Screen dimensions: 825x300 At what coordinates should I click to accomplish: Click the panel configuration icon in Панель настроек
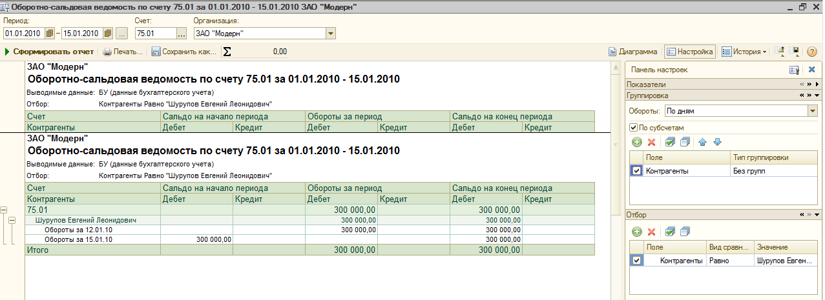795,70
